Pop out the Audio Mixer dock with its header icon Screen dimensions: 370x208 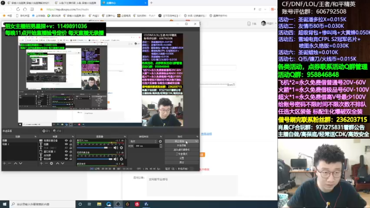tap(125, 136)
